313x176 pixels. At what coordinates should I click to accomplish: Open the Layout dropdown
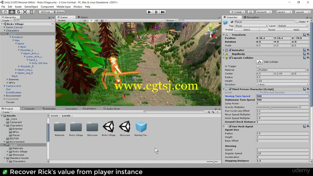(x=302, y=12)
